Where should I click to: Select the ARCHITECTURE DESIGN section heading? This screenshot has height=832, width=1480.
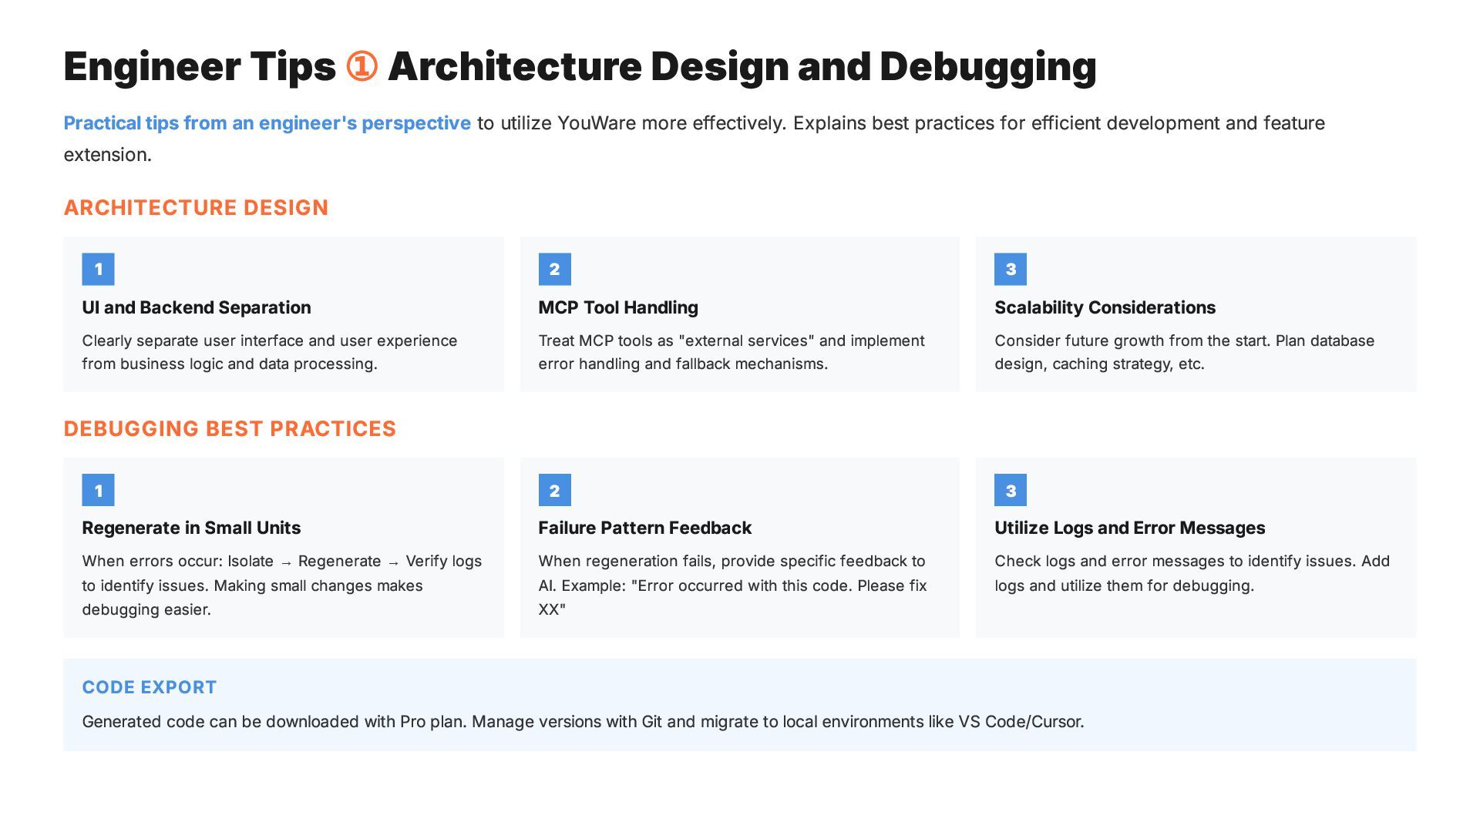click(x=196, y=208)
